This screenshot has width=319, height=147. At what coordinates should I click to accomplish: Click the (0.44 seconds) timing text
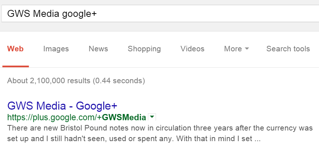119,81
